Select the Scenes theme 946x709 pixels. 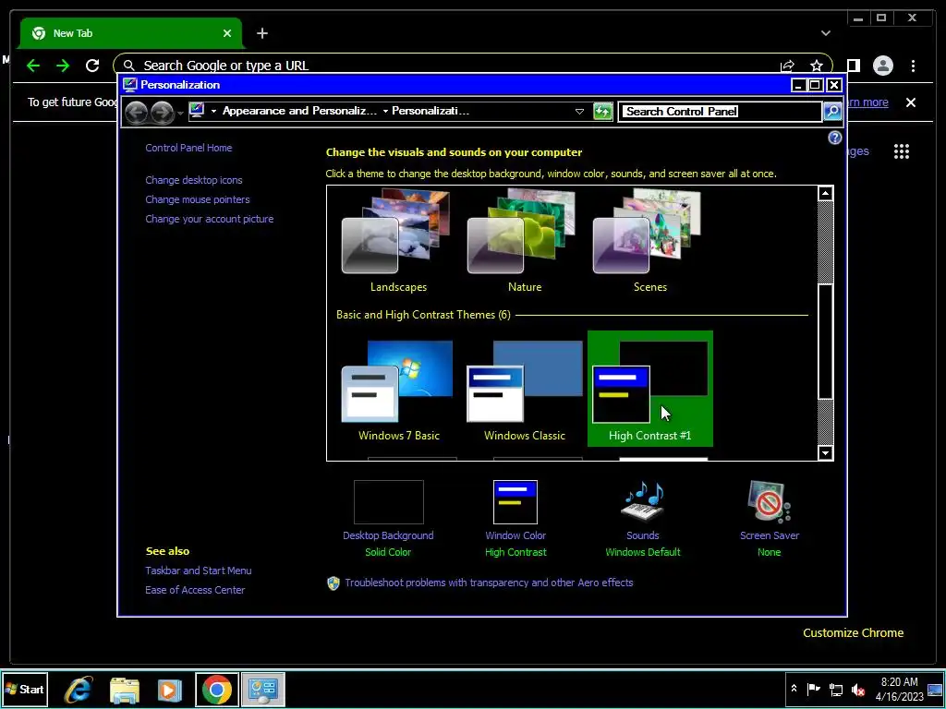click(649, 241)
